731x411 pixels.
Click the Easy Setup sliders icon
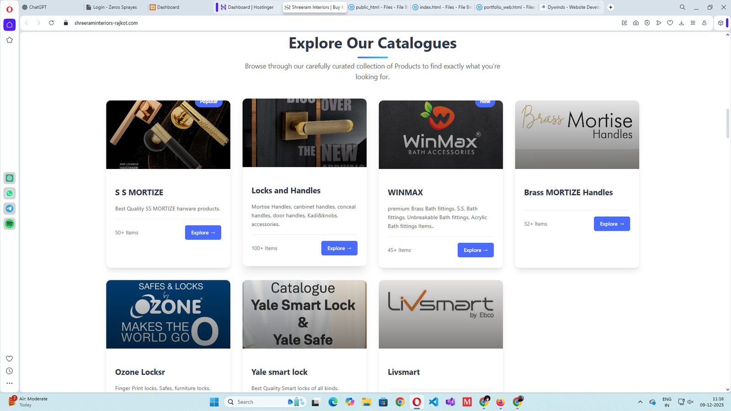[693, 23]
